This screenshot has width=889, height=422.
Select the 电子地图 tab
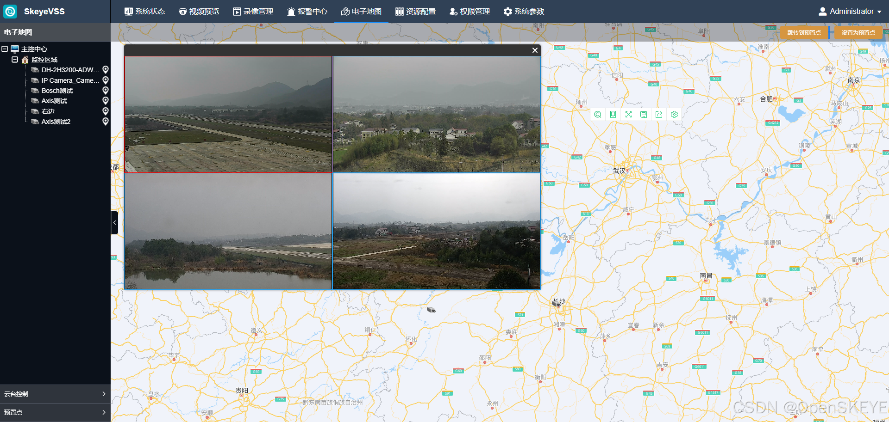click(361, 12)
